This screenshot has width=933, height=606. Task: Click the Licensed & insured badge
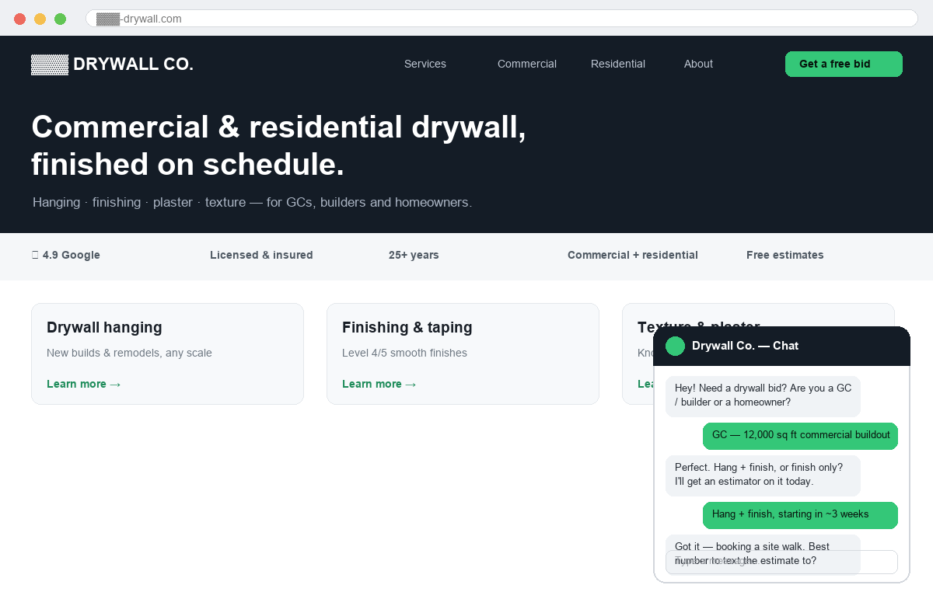click(x=261, y=255)
